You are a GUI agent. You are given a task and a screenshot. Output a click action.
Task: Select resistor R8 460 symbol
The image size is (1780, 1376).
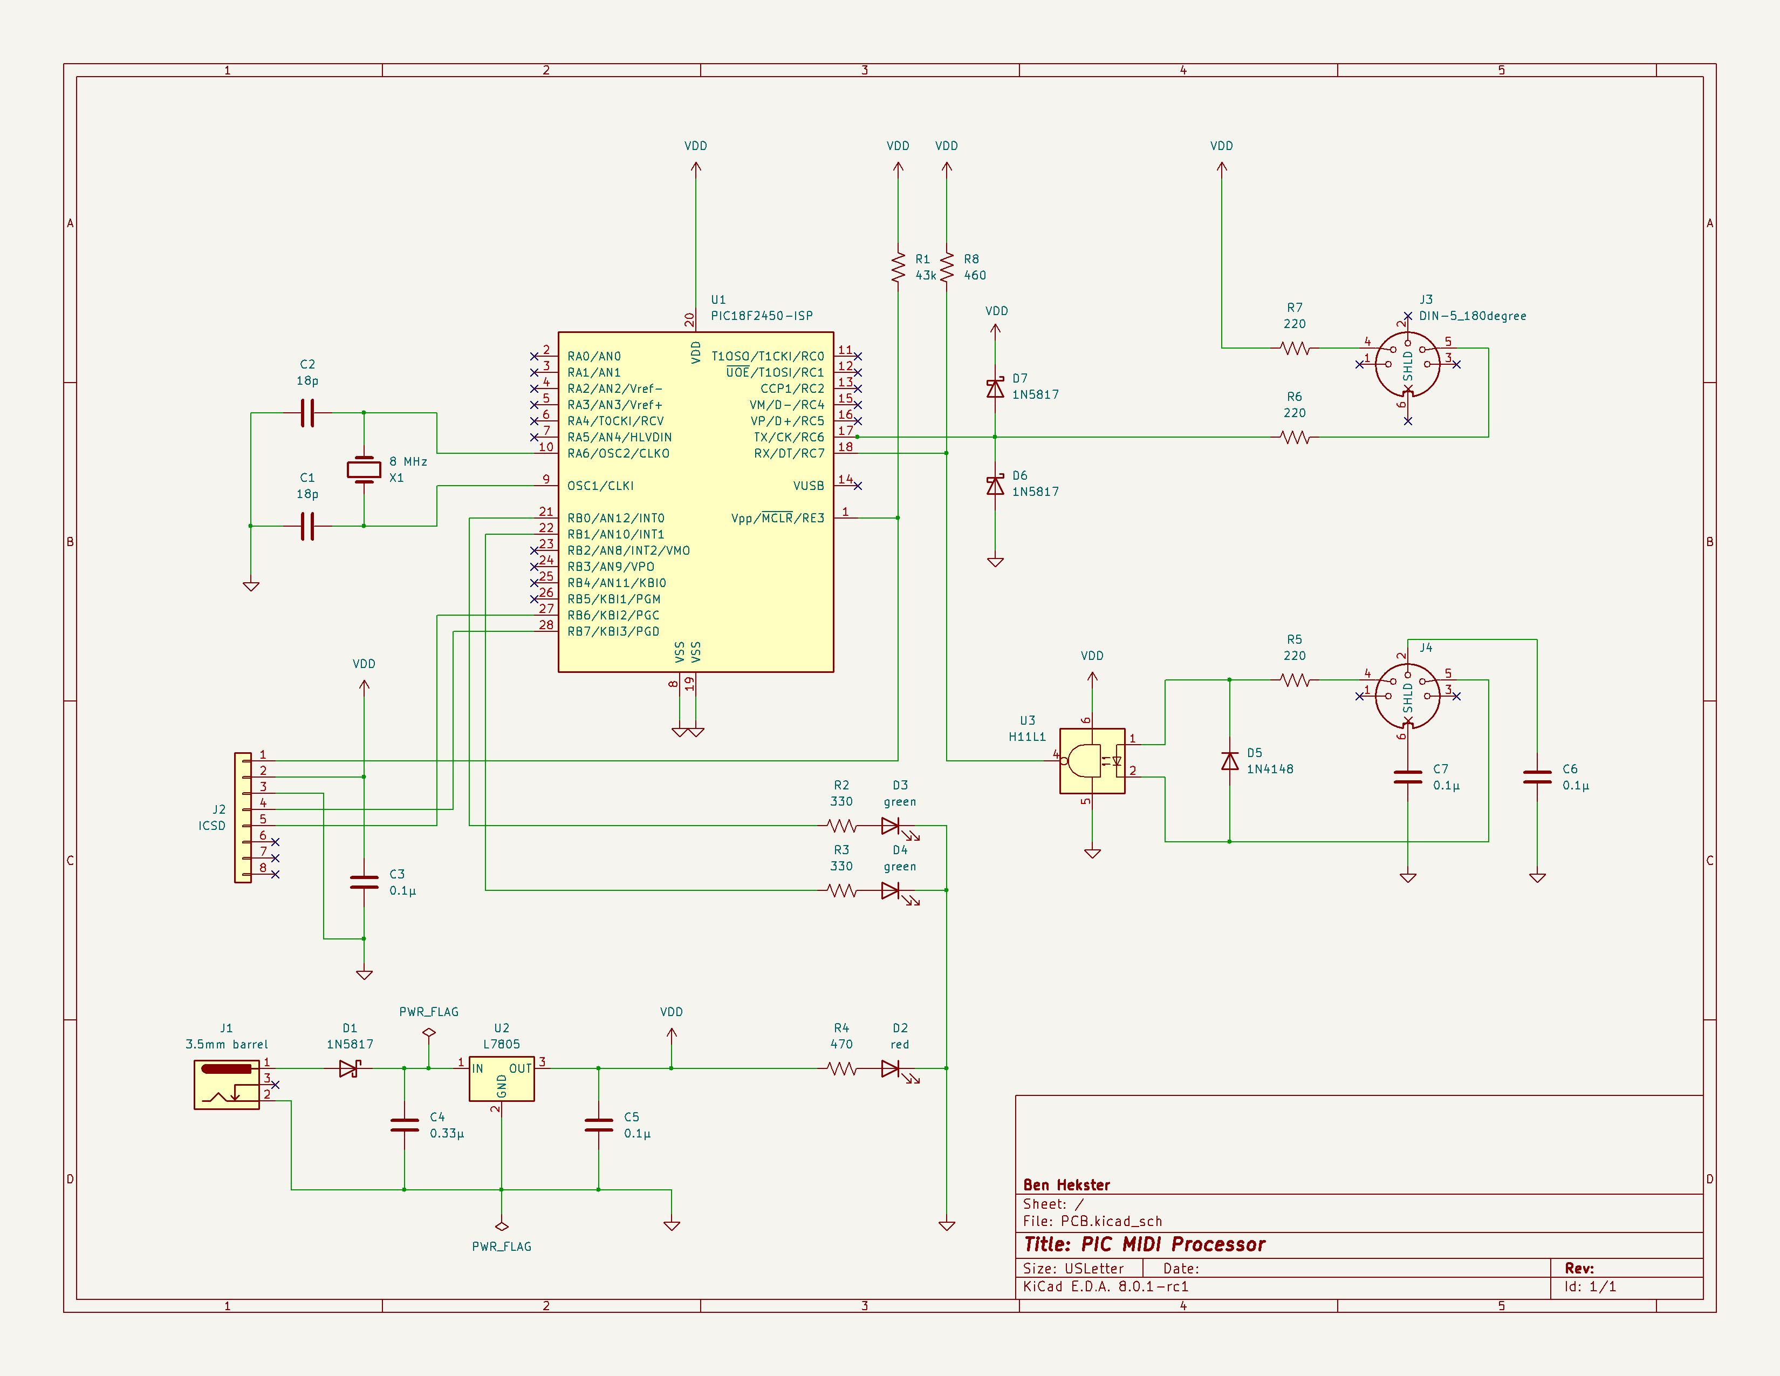[946, 267]
